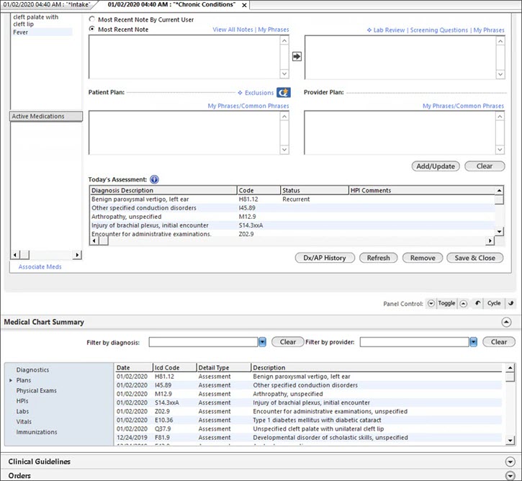Click Panel Control up arrow beside Toggle
522x481 pixels.
click(464, 304)
